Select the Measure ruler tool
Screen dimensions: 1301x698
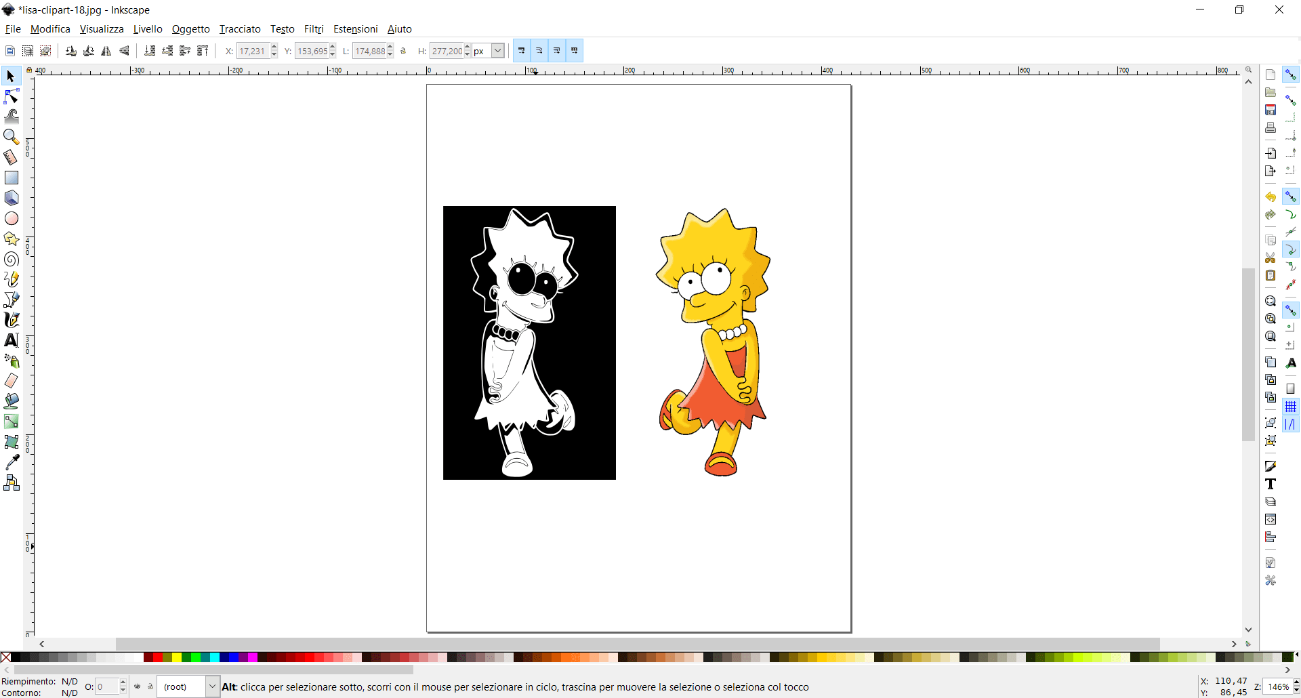11,157
